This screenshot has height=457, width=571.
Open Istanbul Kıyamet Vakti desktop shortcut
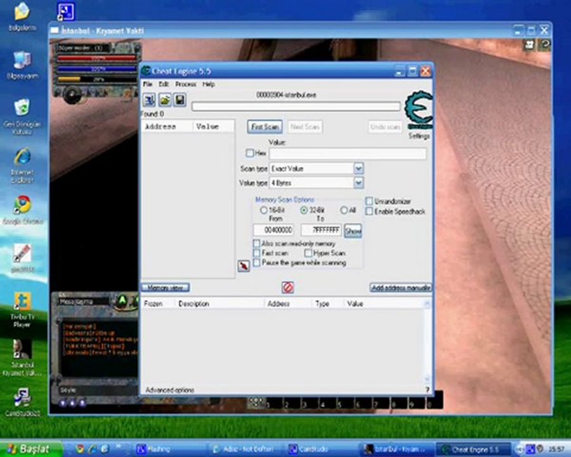tap(22, 358)
